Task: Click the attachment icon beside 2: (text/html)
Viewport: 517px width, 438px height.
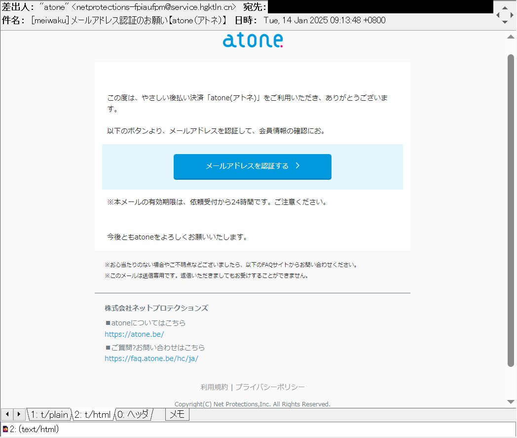Action: [5, 429]
